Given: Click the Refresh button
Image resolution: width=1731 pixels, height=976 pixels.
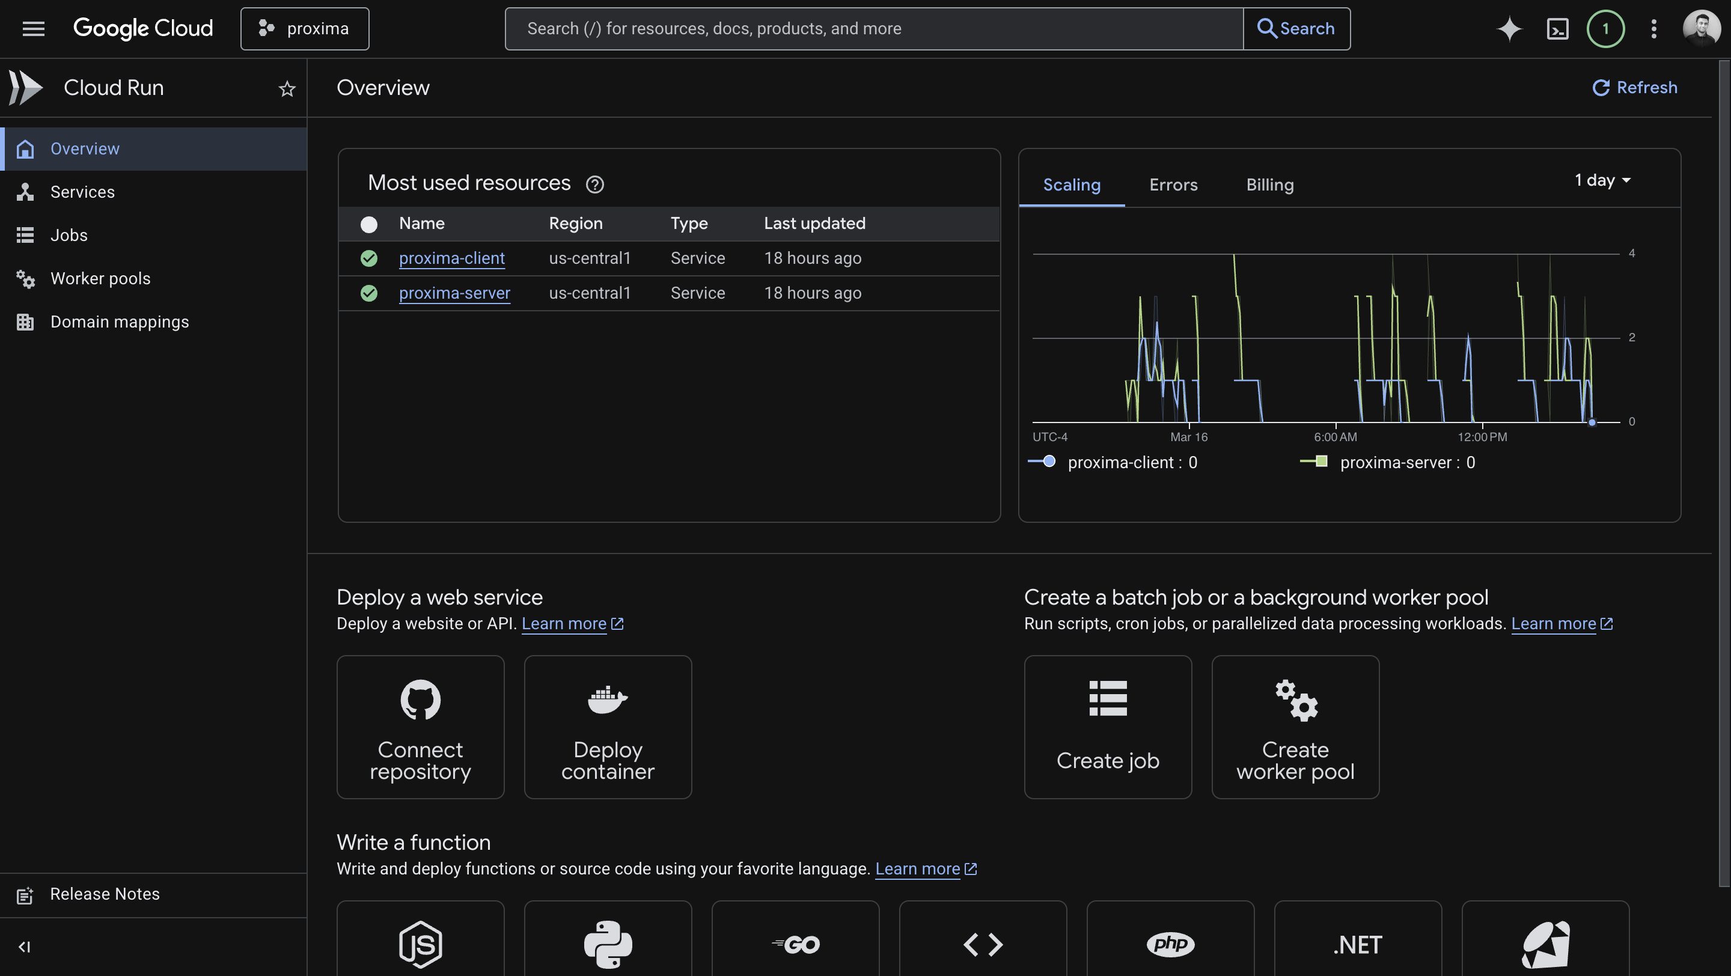Looking at the screenshot, I should pyautogui.click(x=1634, y=87).
